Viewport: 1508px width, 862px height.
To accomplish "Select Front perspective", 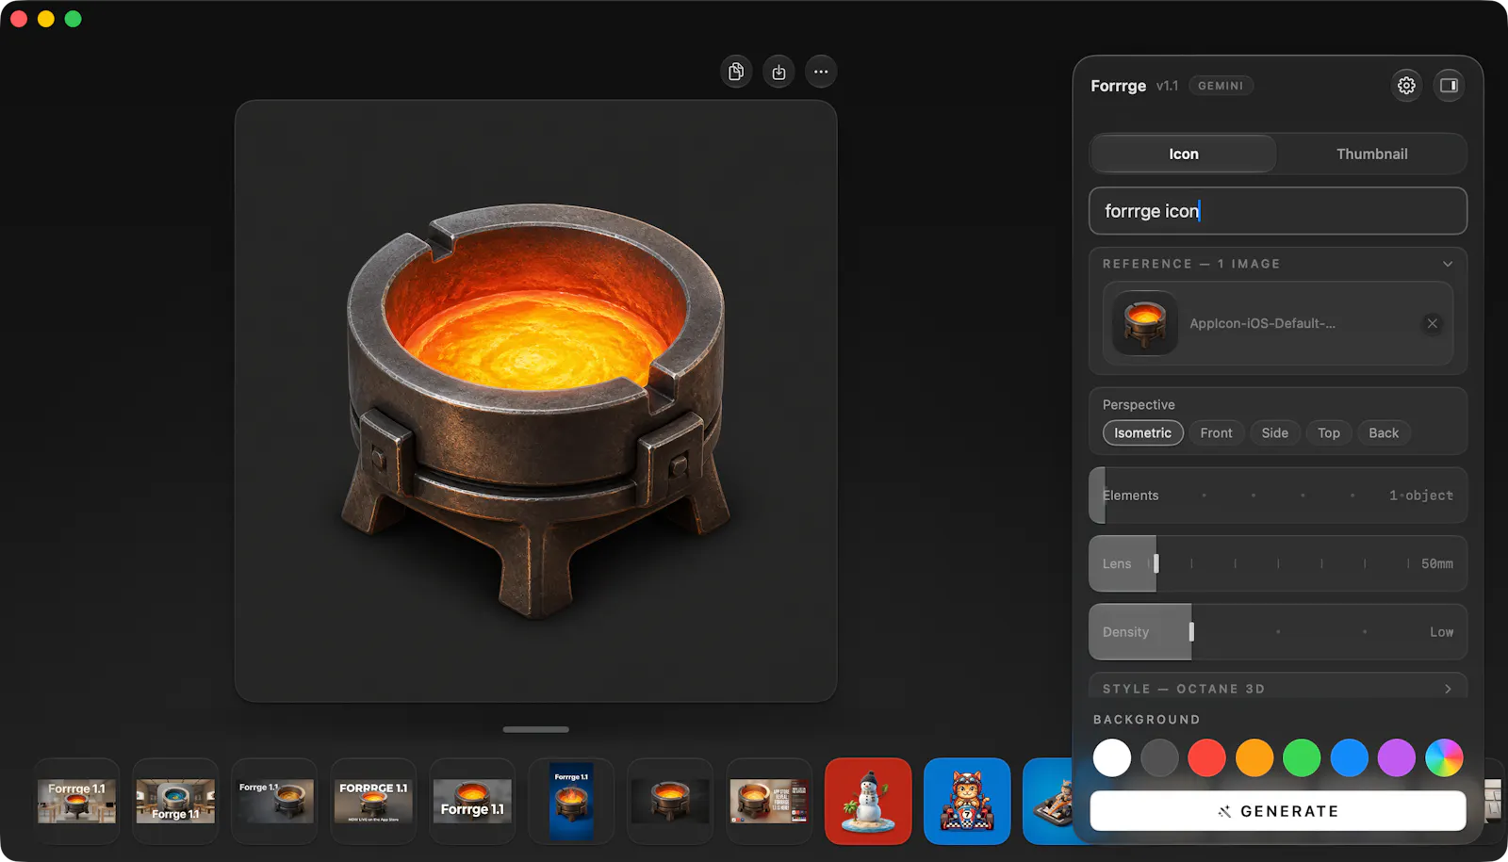I will [1216, 432].
